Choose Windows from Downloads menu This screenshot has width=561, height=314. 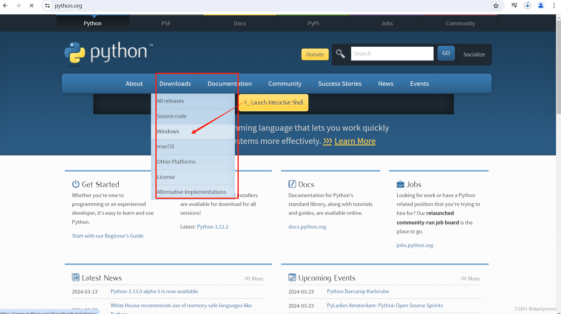[193, 132]
